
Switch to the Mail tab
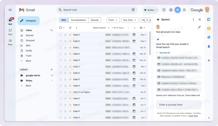(64, 20)
